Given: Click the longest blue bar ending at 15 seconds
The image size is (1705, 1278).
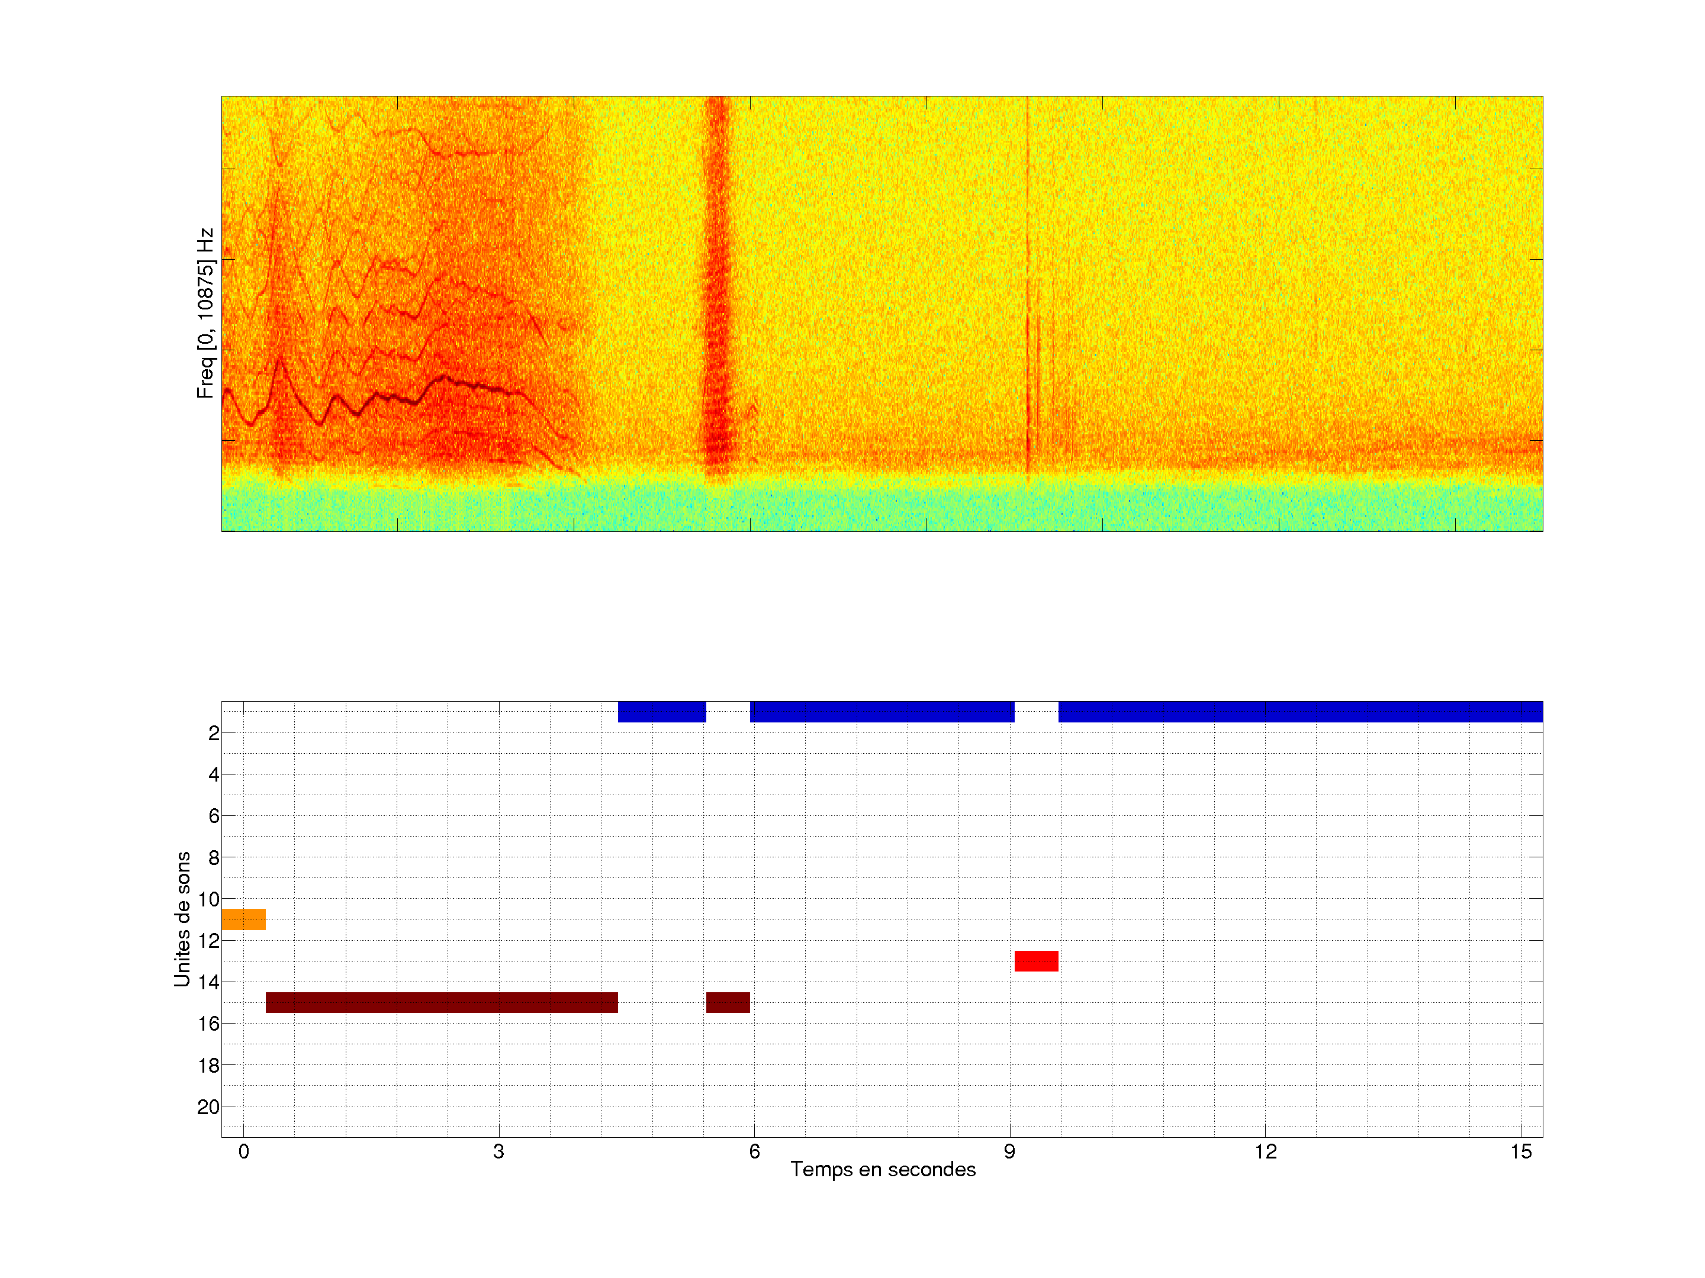Looking at the screenshot, I should tap(1300, 711).
